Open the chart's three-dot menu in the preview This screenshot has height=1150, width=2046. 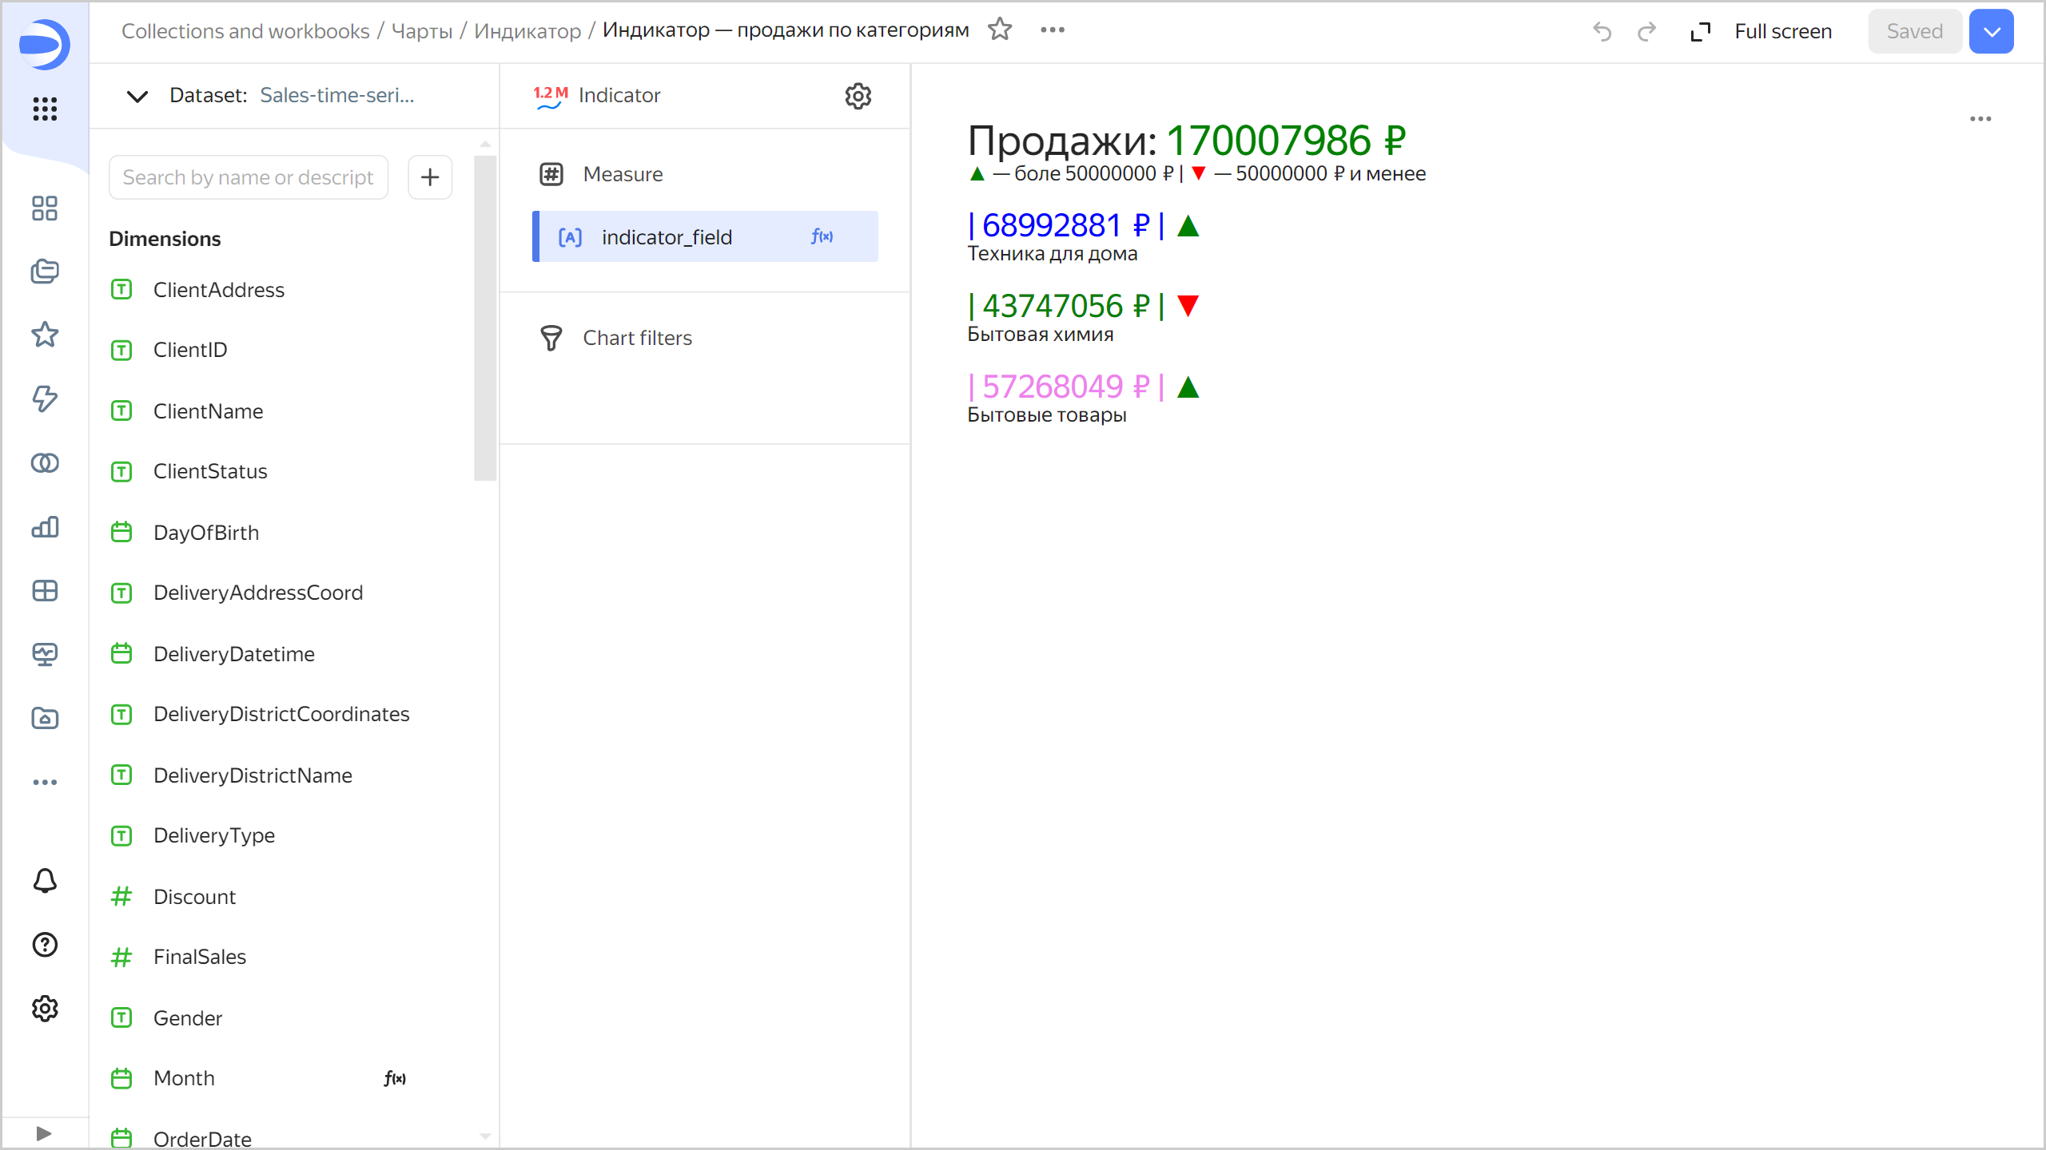[1980, 119]
